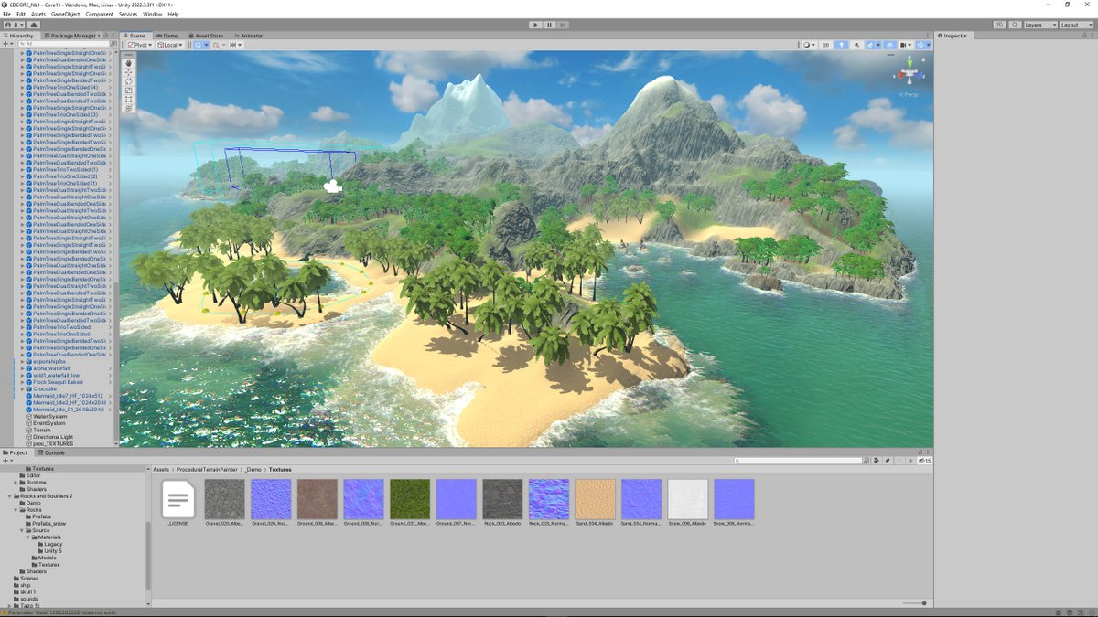Adjust the Project icon size slider
This screenshot has width=1098, height=617.
click(914, 603)
